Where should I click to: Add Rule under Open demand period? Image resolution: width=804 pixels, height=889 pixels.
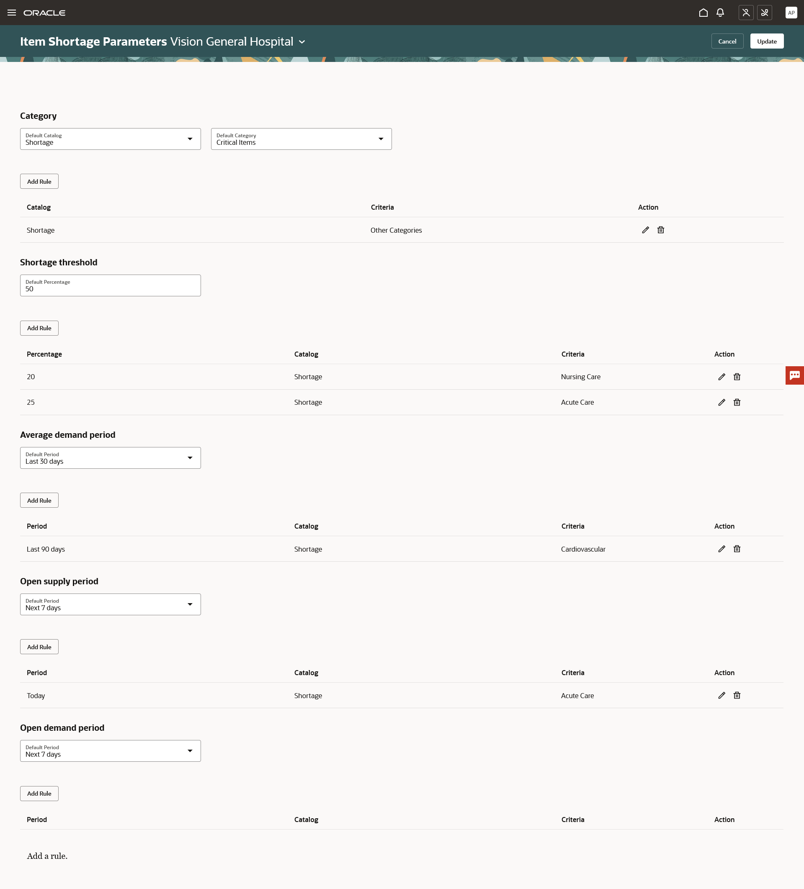coord(39,793)
